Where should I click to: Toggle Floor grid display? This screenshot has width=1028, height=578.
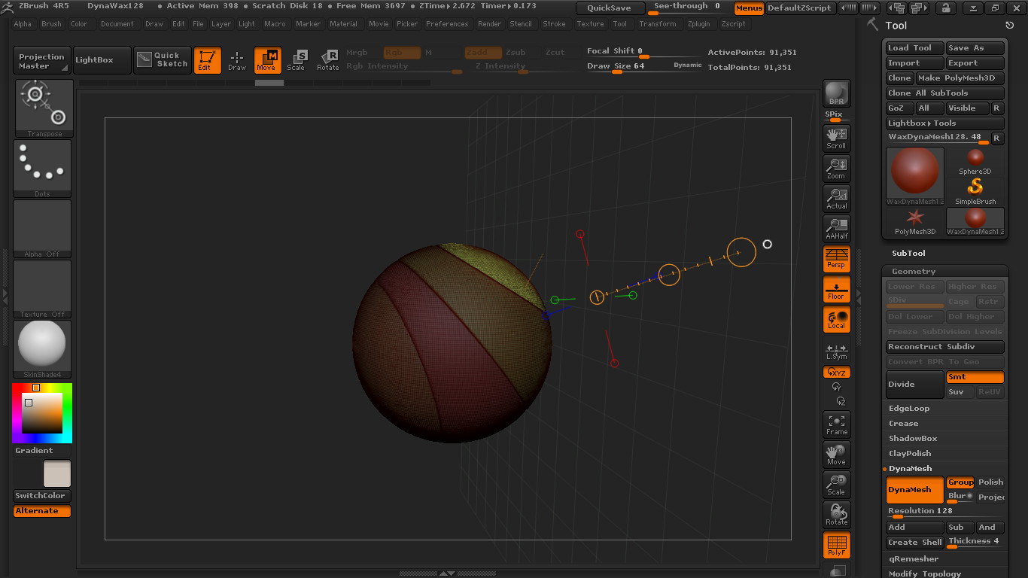836,288
